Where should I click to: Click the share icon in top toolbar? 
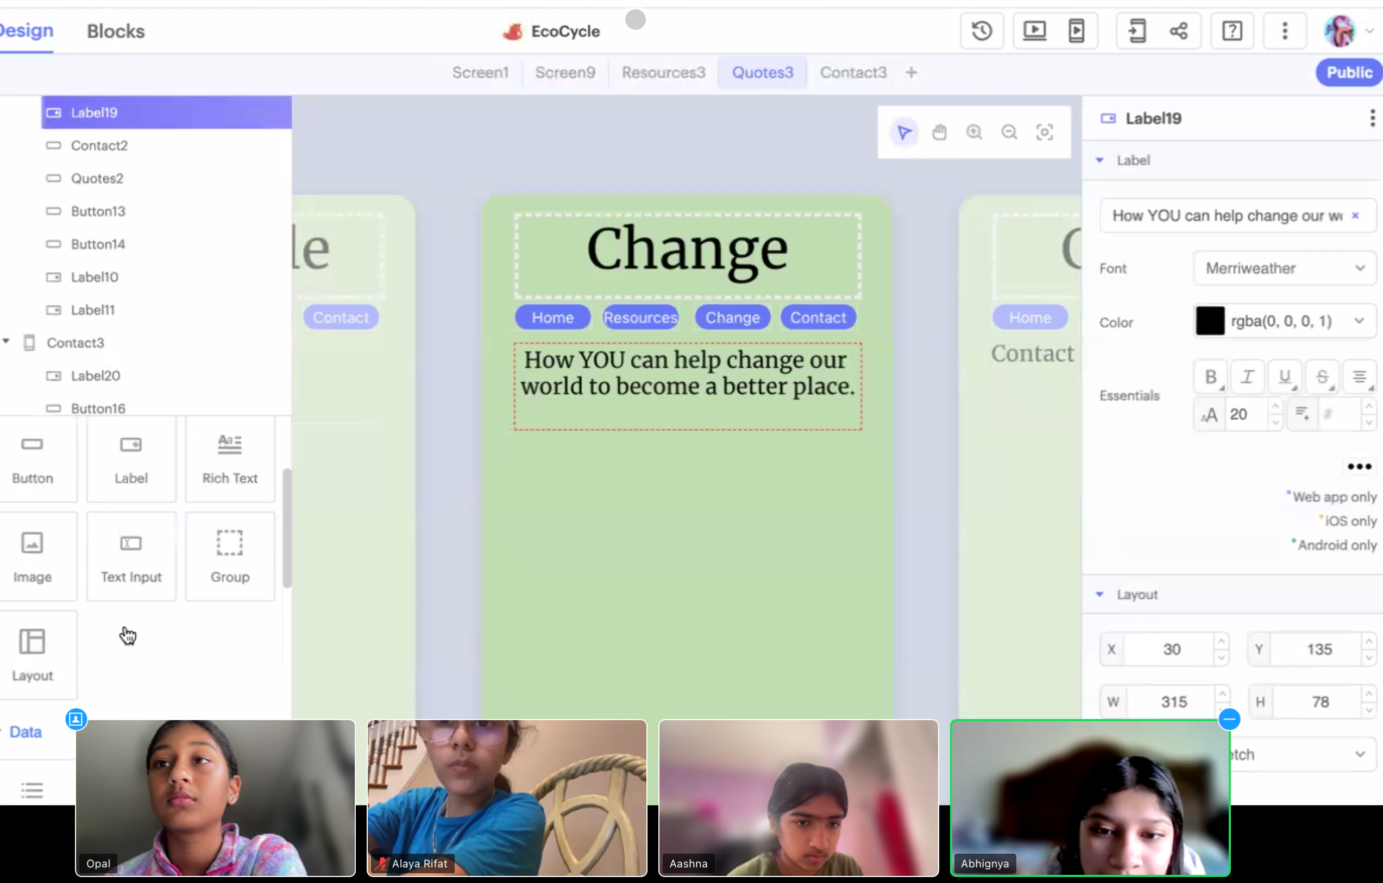point(1179,31)
